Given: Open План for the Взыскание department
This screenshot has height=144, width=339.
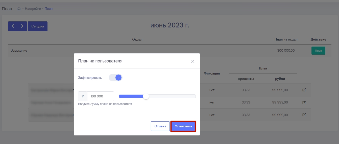Looking at the screenshot, I should point(318,51).
